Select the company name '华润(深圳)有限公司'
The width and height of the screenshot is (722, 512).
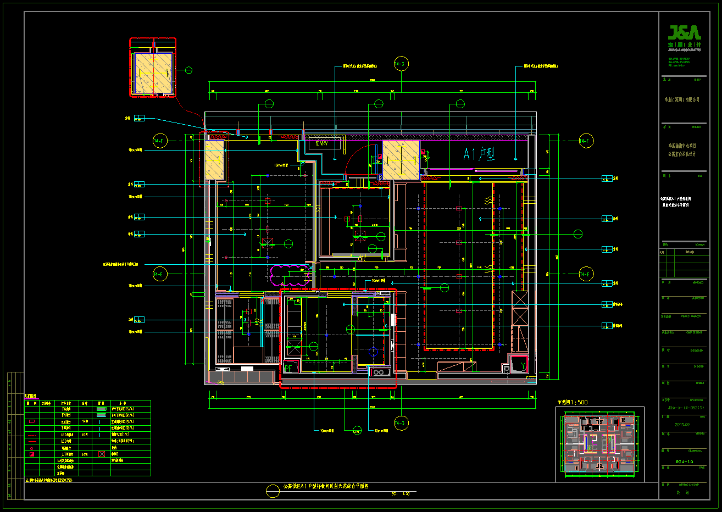click(682, 99)
